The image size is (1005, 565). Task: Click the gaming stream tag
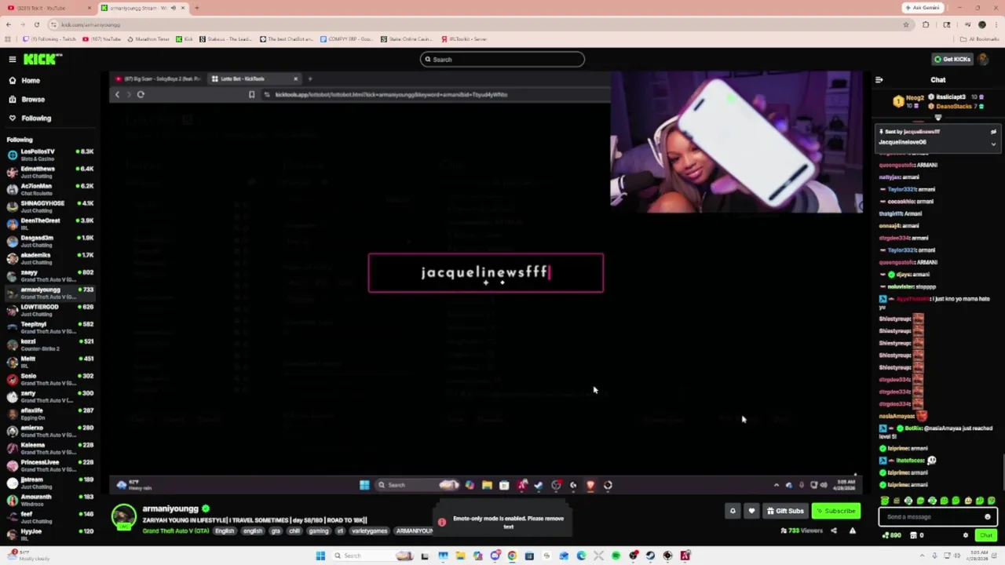click(319, 531)
